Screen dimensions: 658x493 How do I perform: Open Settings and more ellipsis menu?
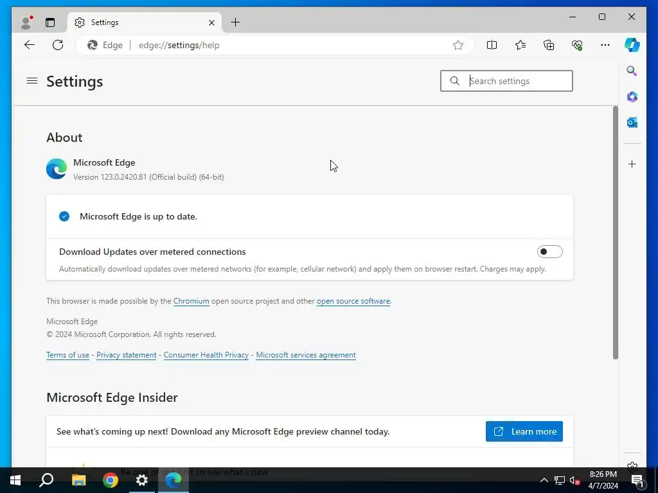pos(605,45)
